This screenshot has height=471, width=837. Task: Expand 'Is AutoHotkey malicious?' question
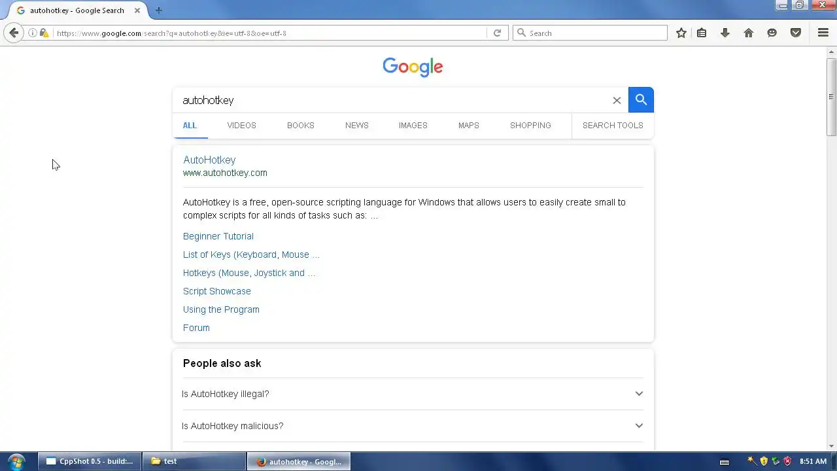(413, 426)
